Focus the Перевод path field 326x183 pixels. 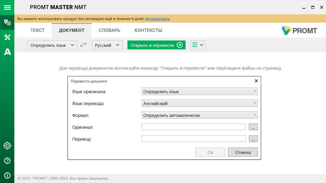pos(194,139)
